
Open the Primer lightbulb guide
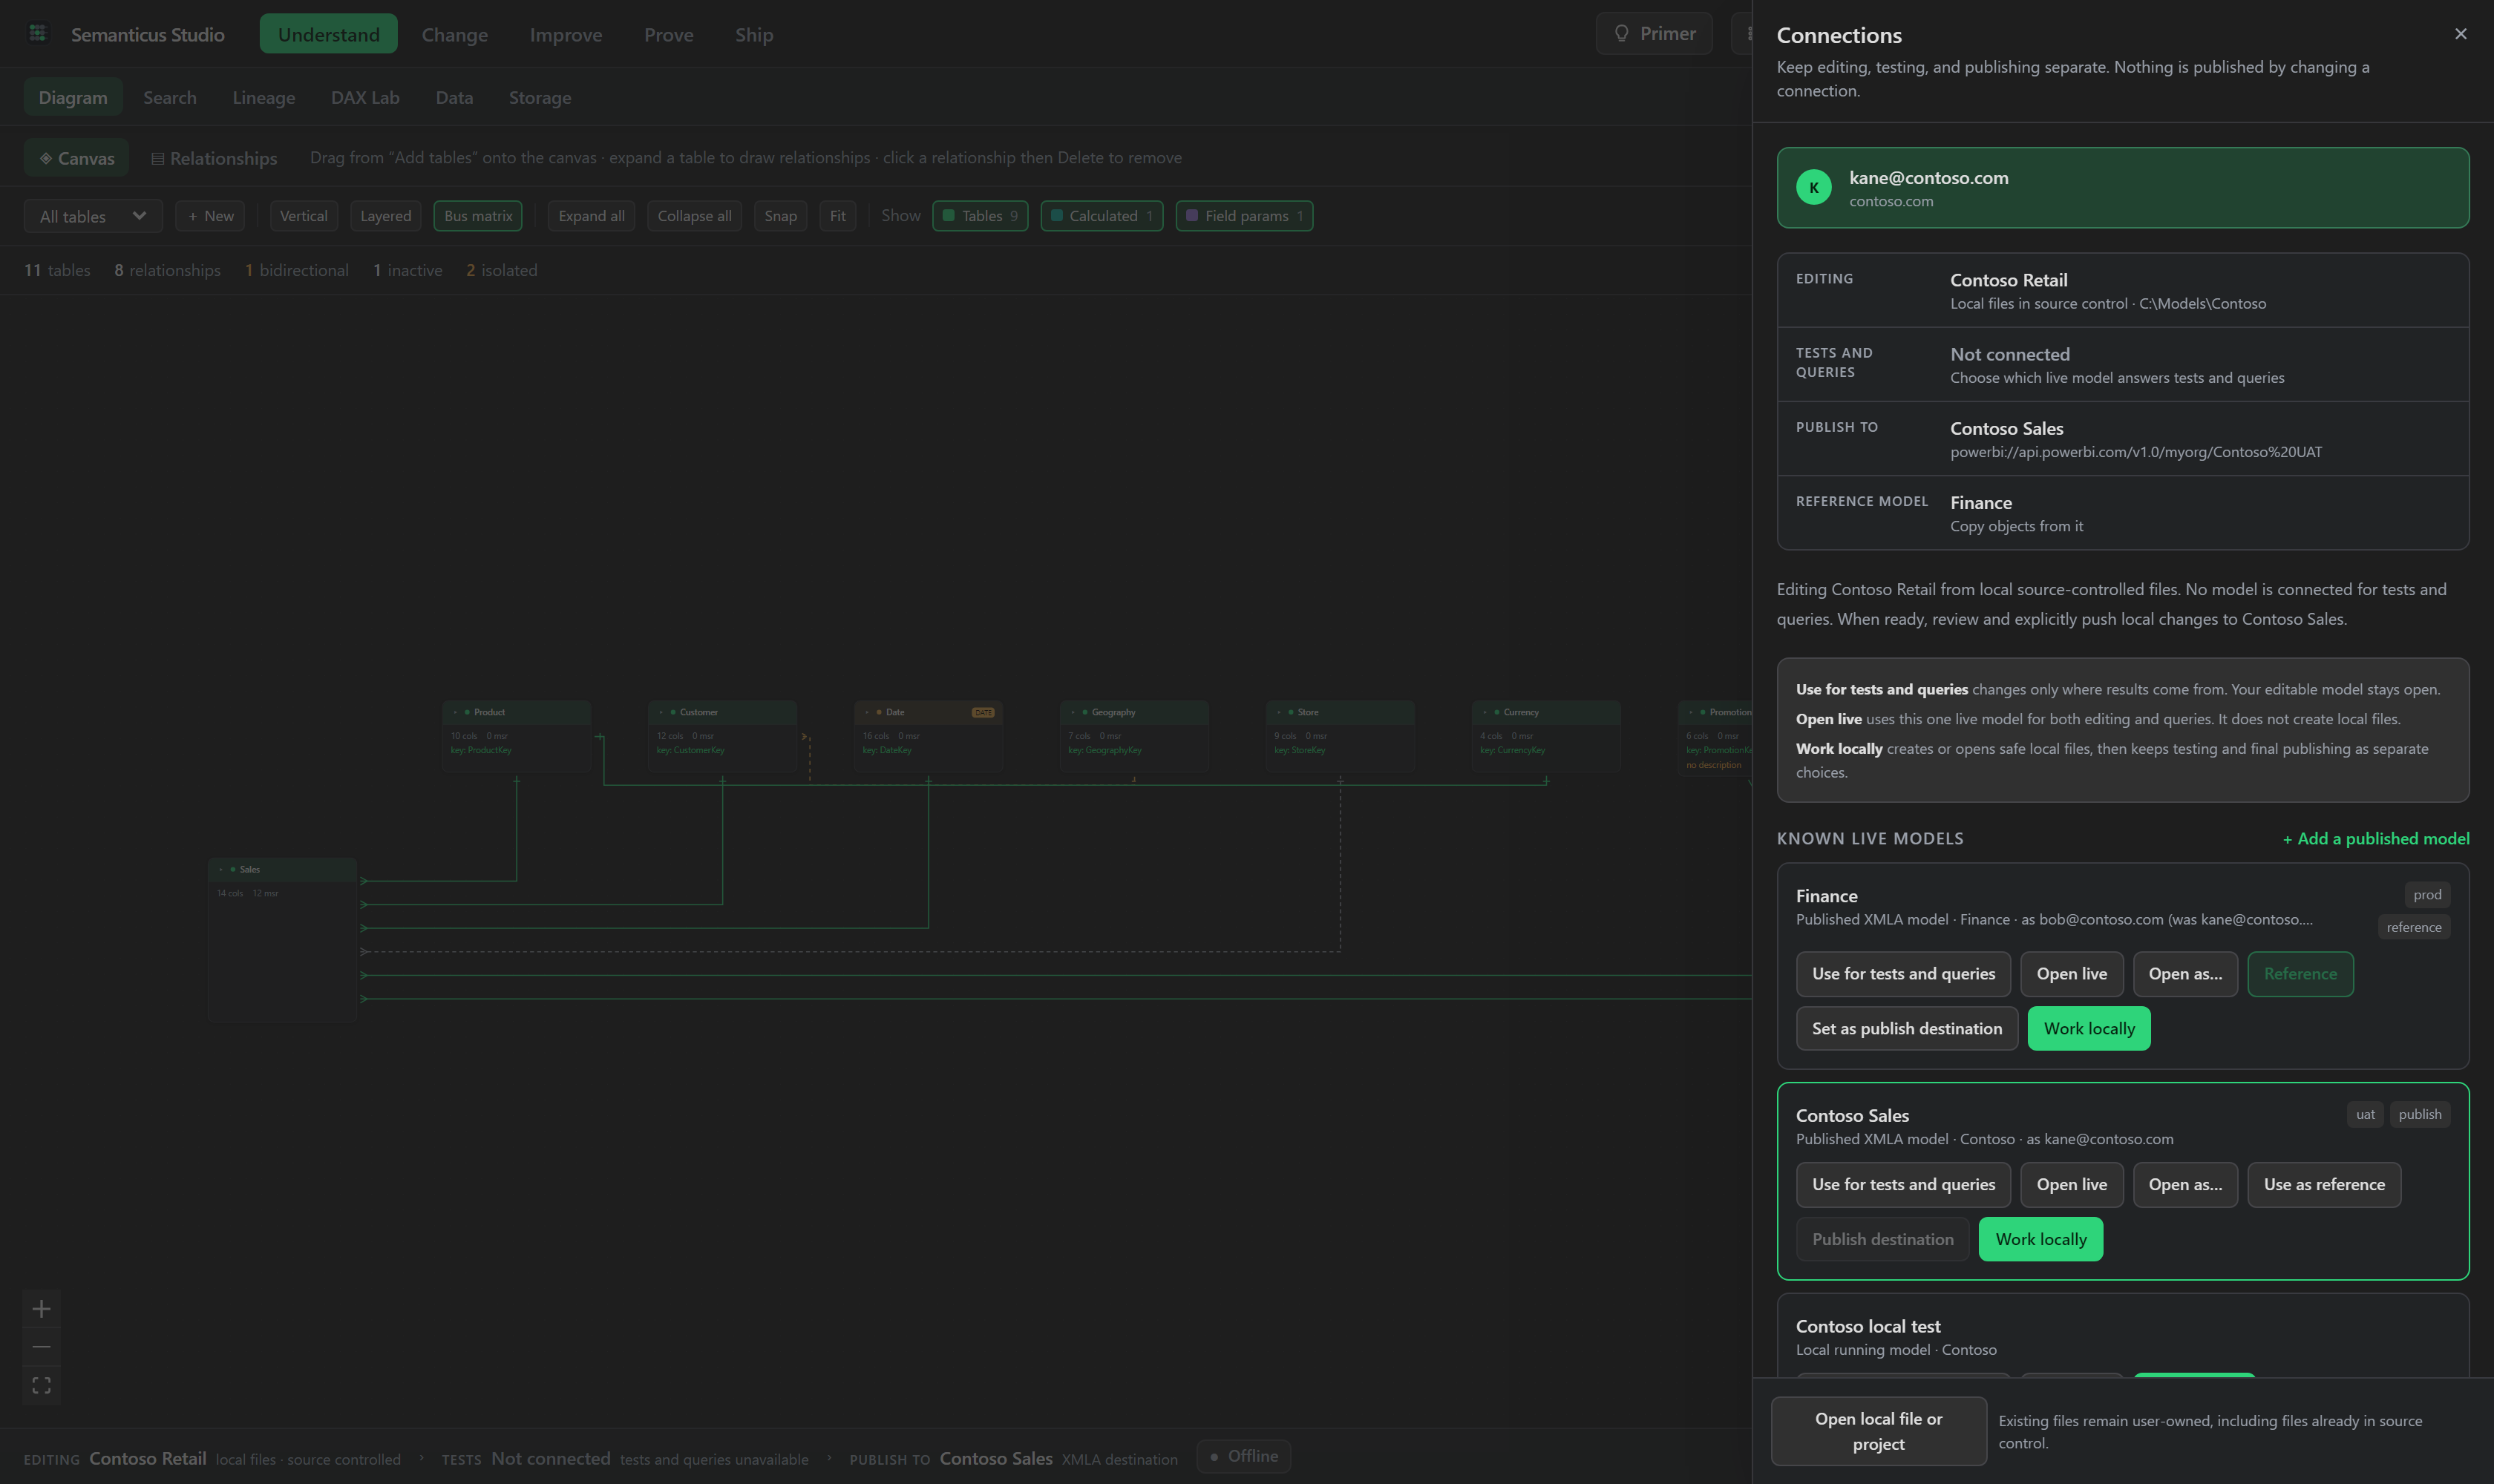point(1654,34)
